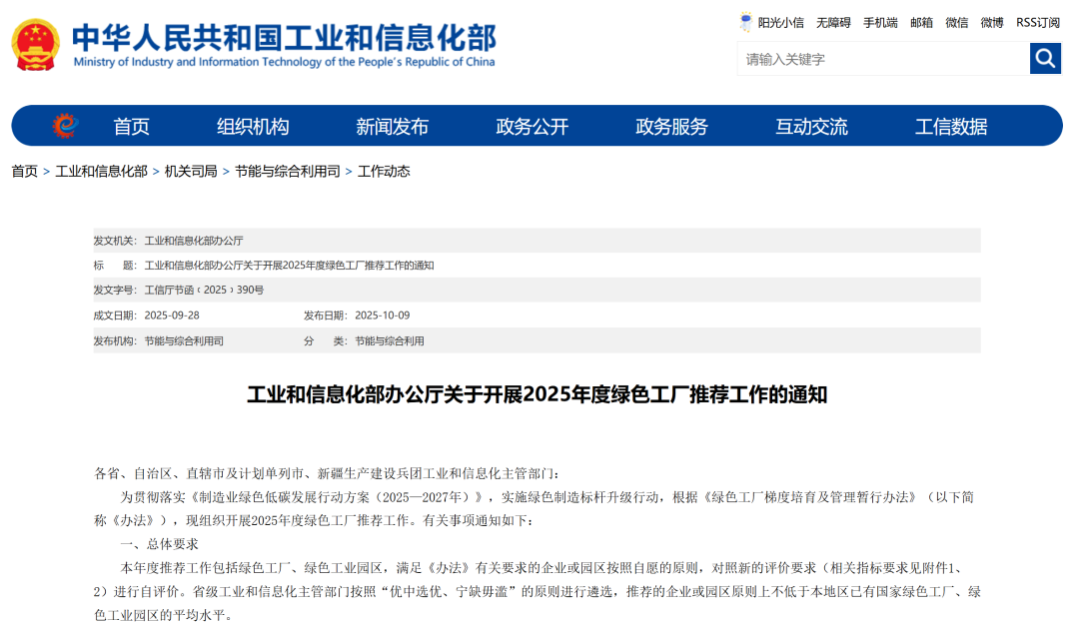Click the search magnifier icon

click(1045, 59)
